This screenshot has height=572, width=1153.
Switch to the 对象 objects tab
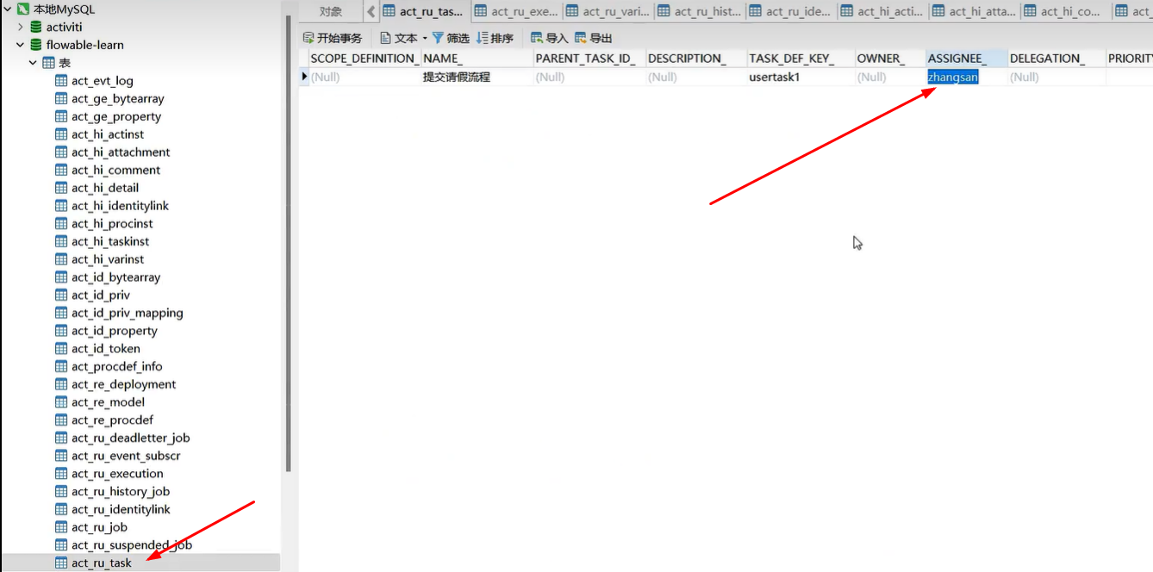pyautogui.click(x=331, y=11)
